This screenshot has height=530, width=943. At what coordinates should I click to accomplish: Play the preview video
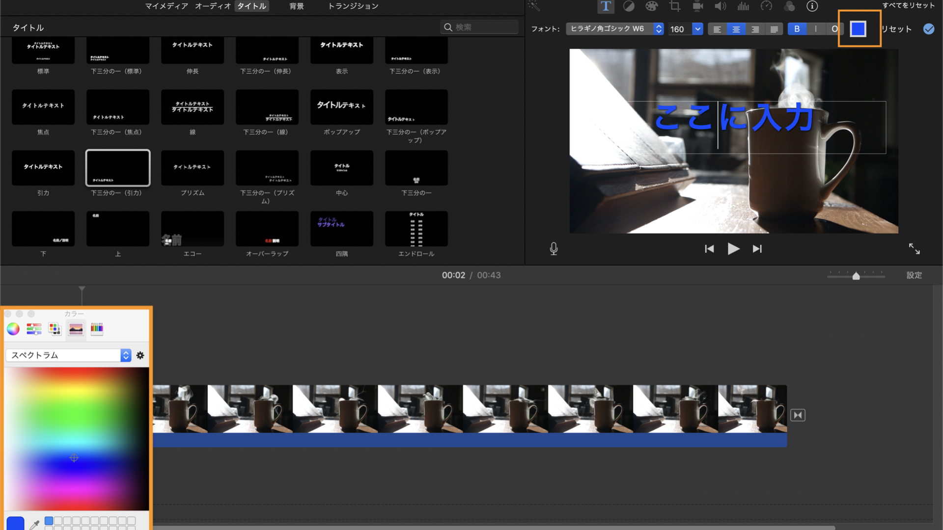(733, 249)
